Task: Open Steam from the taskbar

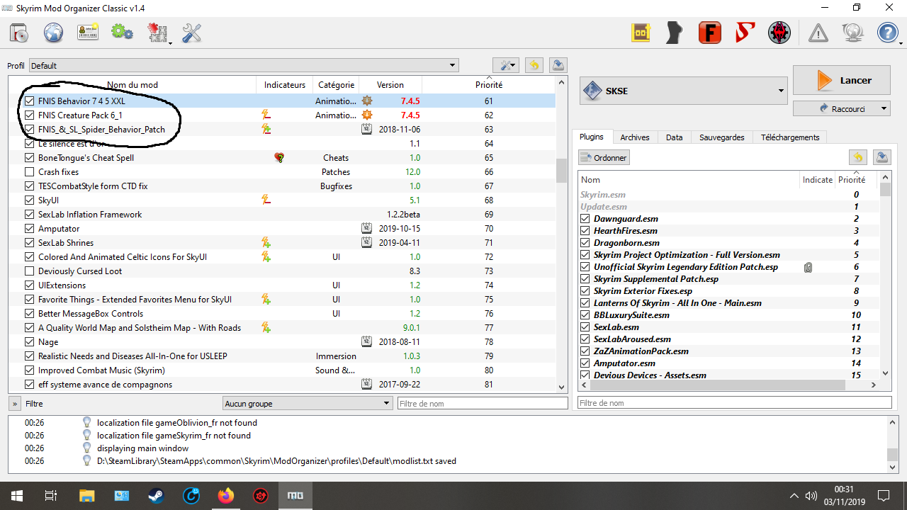Action: click(x=156, y=496)
